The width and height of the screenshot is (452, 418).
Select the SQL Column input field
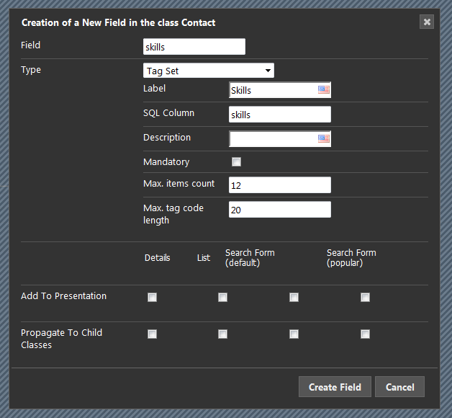click(279, 115)
